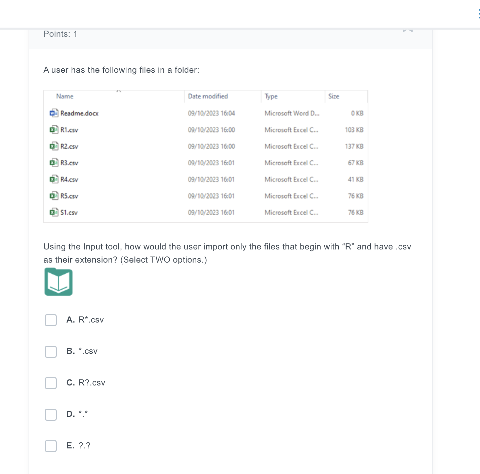Click the type cell in the R2.csv row

[291, 146]
